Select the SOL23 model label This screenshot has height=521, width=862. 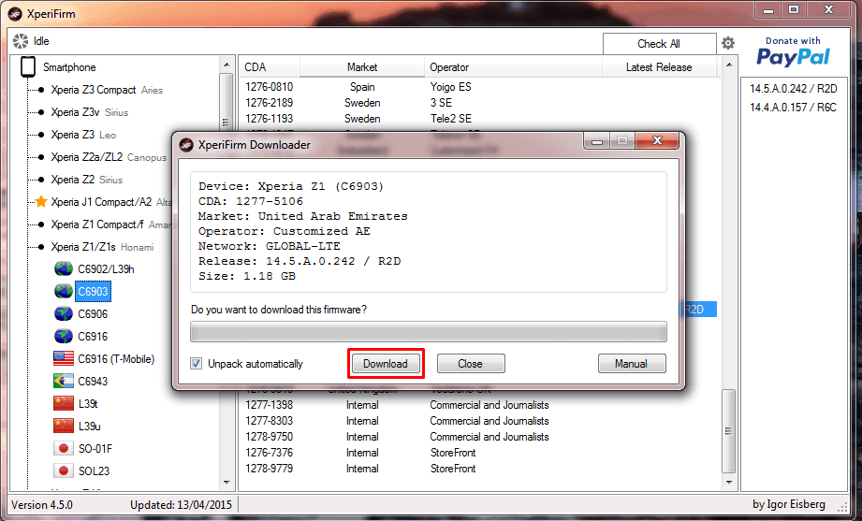coord(94,471)
